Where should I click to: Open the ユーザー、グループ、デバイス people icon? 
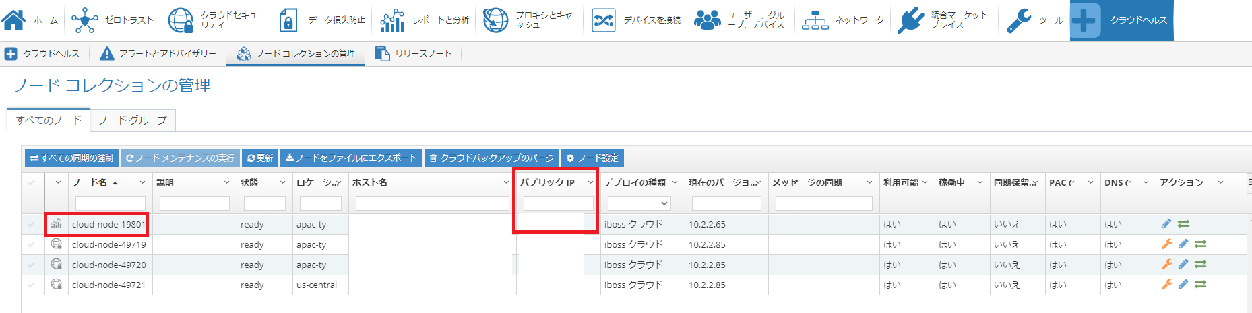[708, 20]
